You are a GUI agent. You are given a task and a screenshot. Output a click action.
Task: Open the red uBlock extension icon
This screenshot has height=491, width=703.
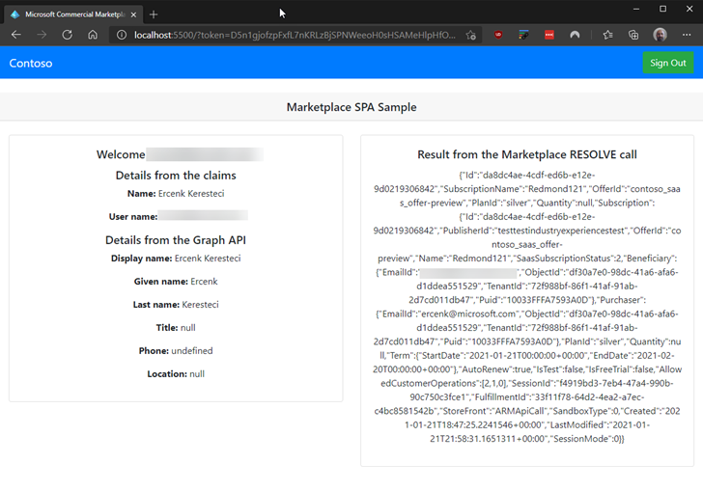click(x=498, y=35)
